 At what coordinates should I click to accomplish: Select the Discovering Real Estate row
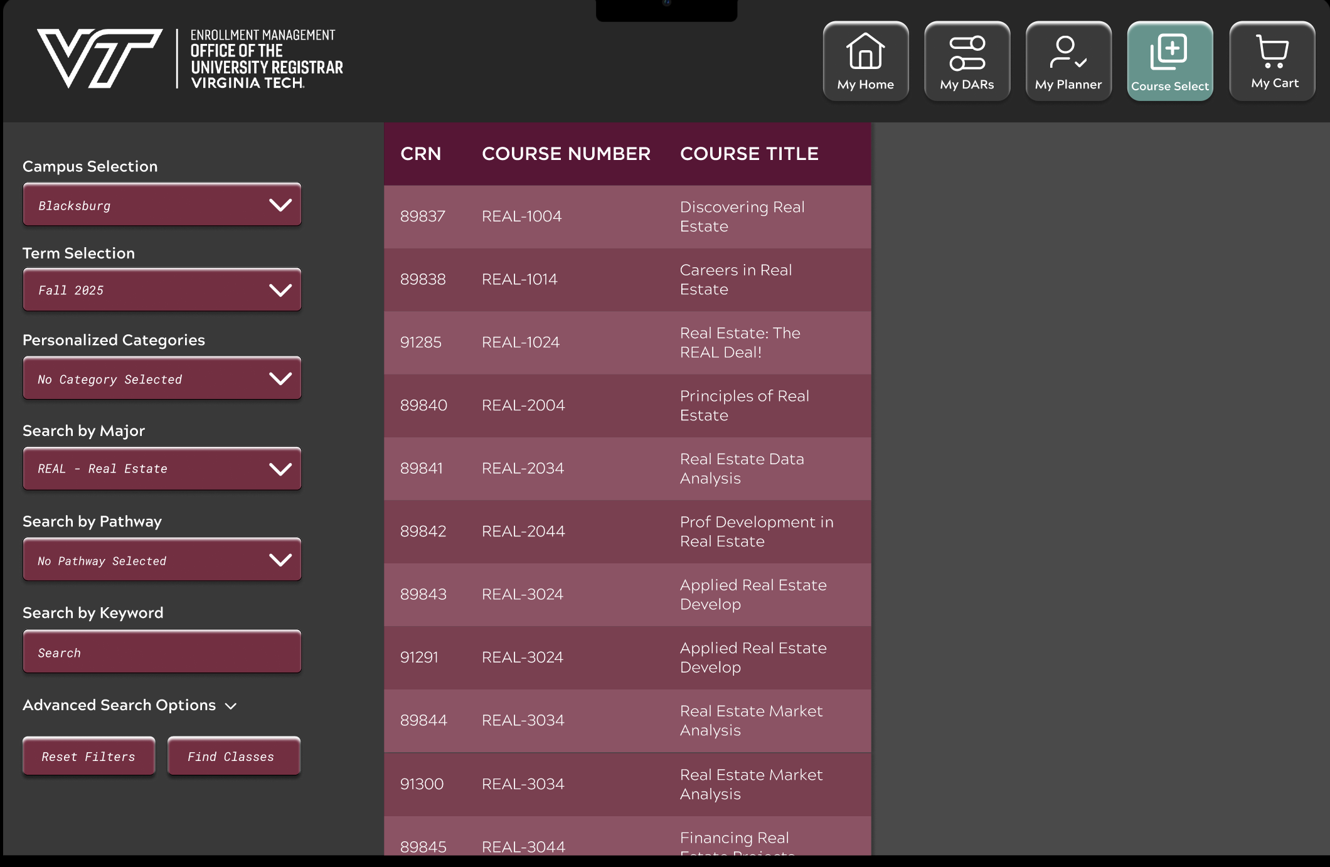point(627,216)
